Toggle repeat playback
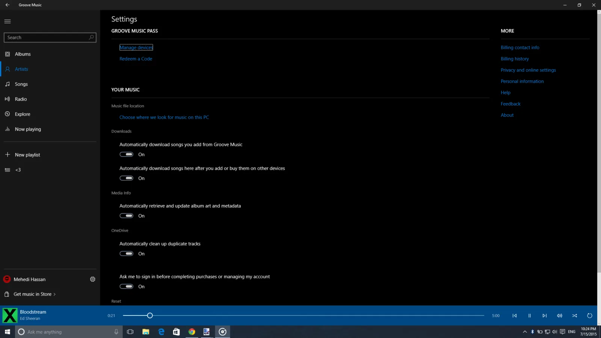601x338 pixels. tap(590, 315)
